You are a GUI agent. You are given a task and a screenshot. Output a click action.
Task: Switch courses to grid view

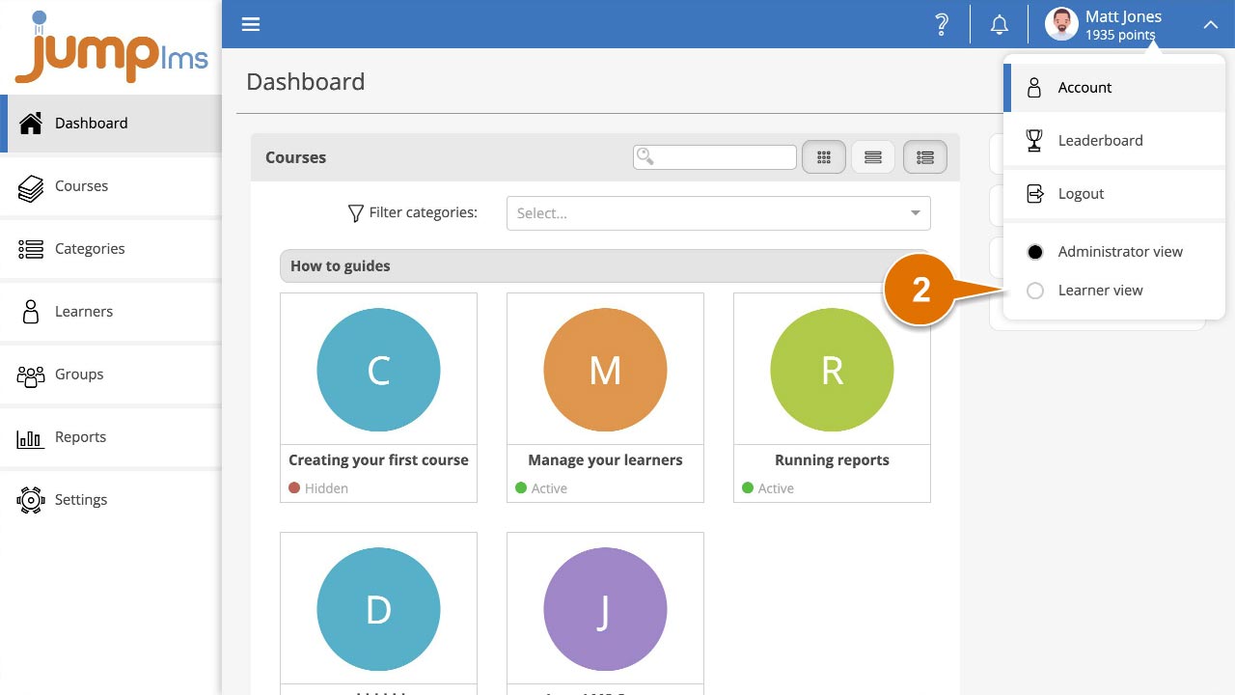(824, 157)
